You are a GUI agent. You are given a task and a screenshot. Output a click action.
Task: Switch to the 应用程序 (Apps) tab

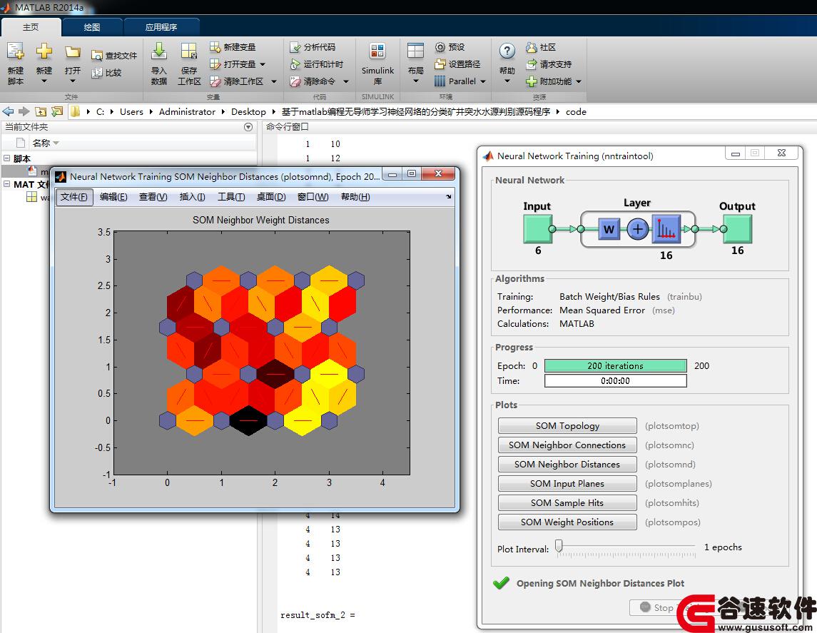pyautogui.click(x=161, y=26)
